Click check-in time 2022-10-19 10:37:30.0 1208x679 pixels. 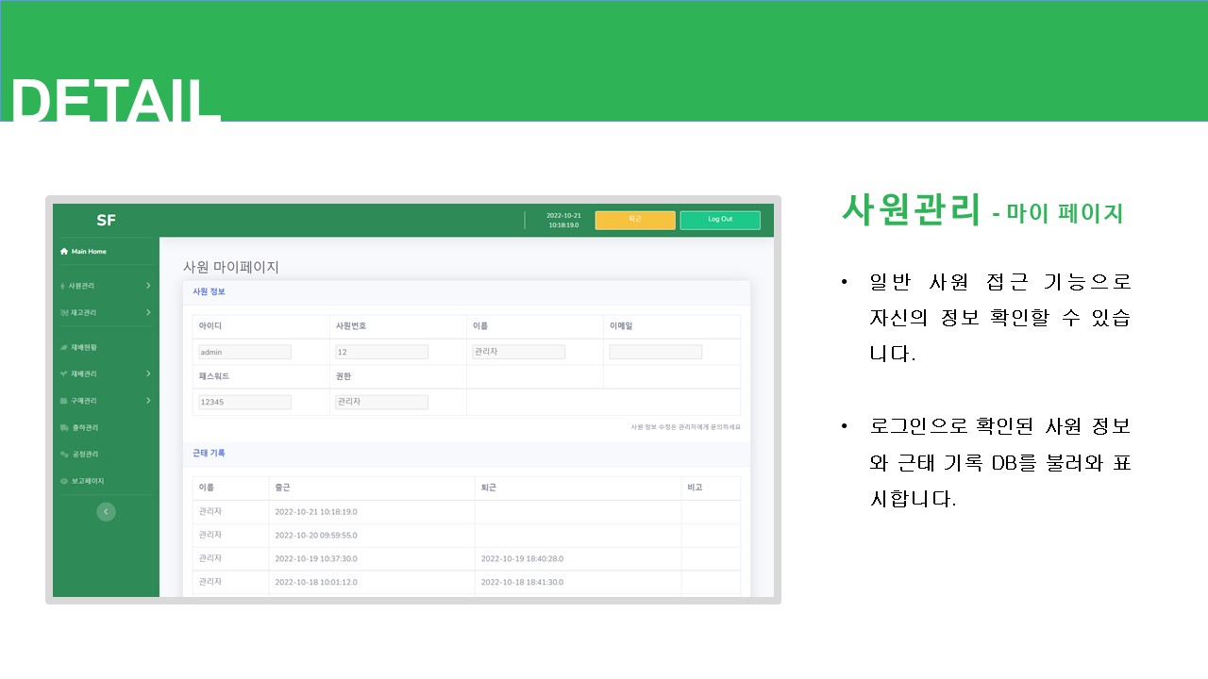click(316, 559)
